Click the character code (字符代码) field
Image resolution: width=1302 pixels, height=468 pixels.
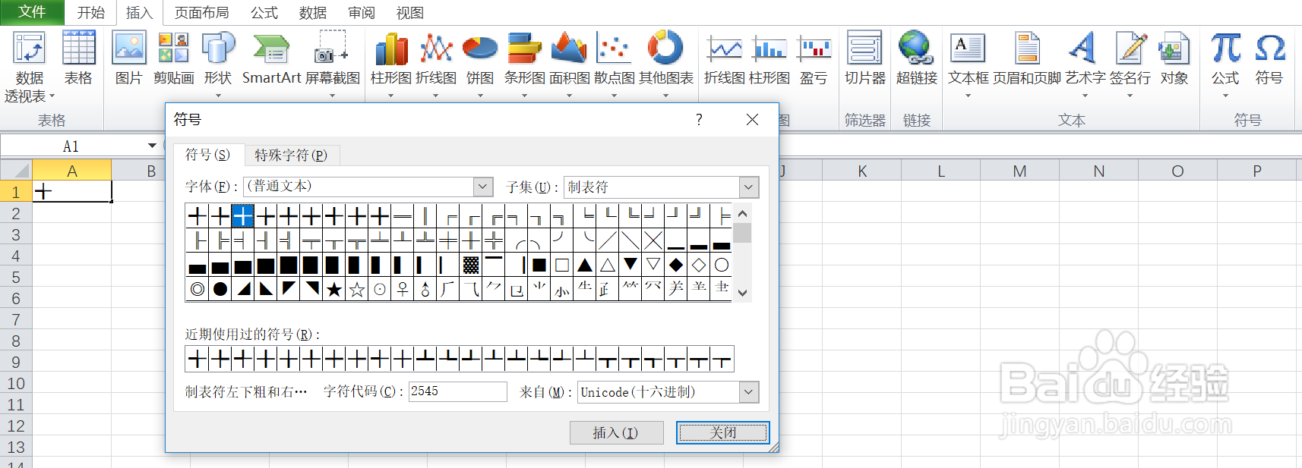click(x=458, y=391)
